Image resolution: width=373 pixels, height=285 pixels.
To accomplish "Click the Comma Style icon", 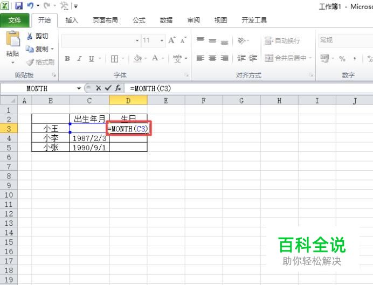I will coord(355,58).
